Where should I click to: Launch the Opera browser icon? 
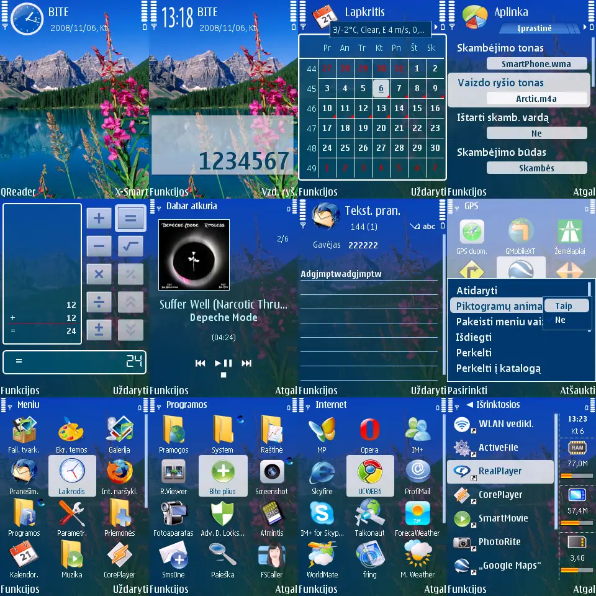coord(369,435)
